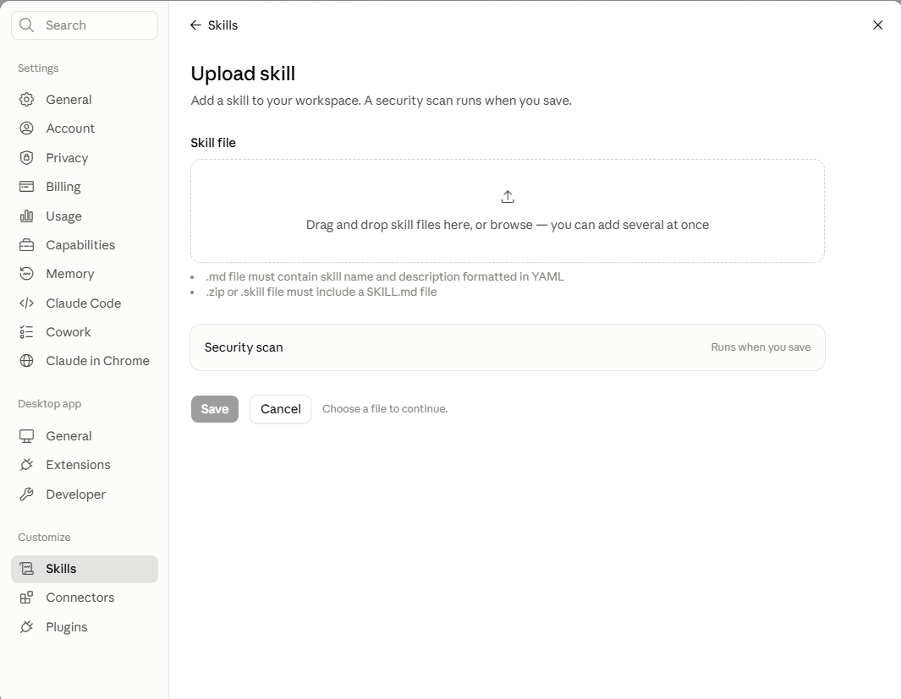Click the Save button
This screenshot has height=699, width=901.
point(215,409)
